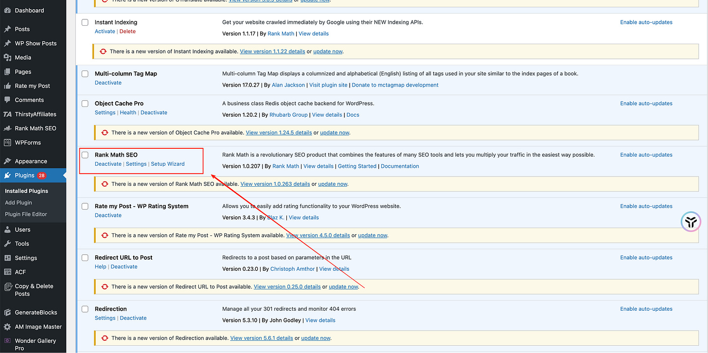Open Object Cache Pro Health link
The width and height of the screenshot is (708, 353).
(x=128, y=112)
